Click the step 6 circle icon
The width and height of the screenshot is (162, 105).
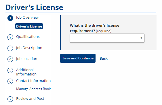click(10, 81)
